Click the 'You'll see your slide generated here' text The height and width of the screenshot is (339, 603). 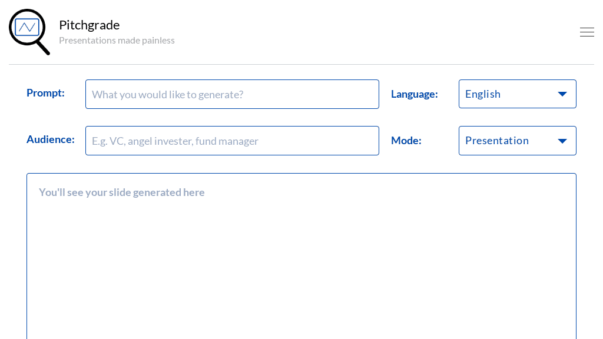pos(122,192)
